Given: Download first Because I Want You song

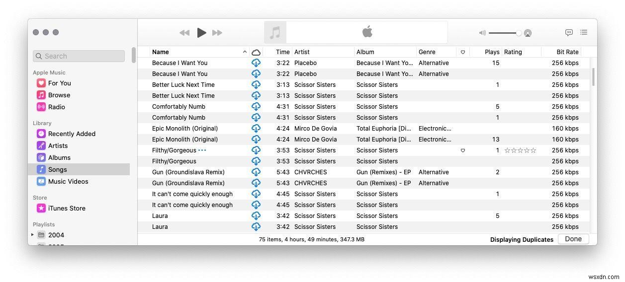Looking at the screenshot, I should click(x=256, y=63).
